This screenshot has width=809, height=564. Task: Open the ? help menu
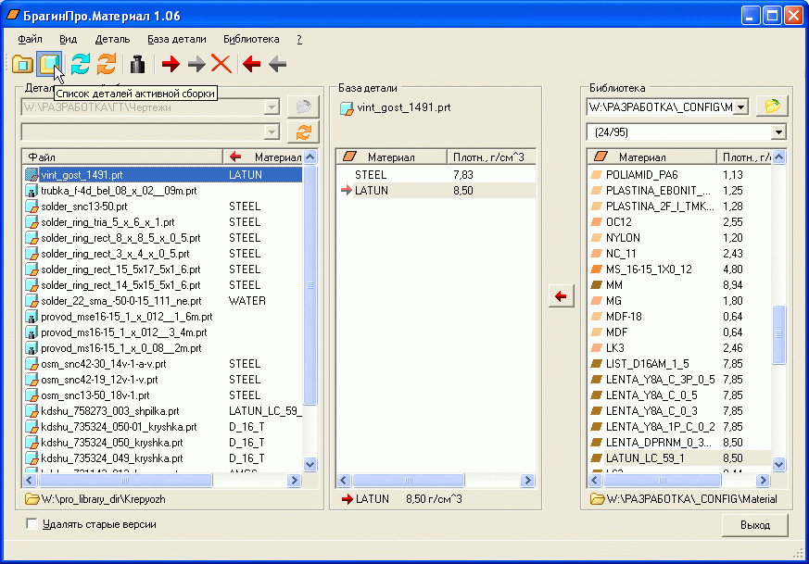[x=299, y=39]
